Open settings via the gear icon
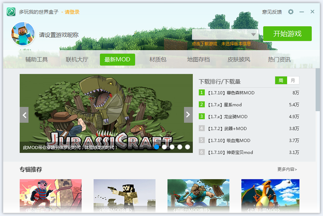323x216 pixels. [x=291, y=12]
